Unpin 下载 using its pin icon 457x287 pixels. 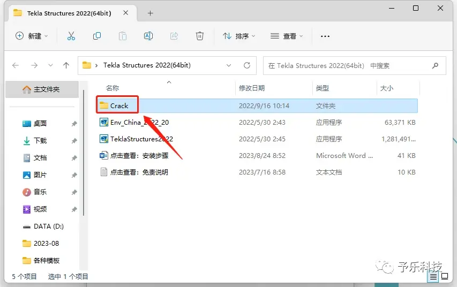click(x=74, y=141)
